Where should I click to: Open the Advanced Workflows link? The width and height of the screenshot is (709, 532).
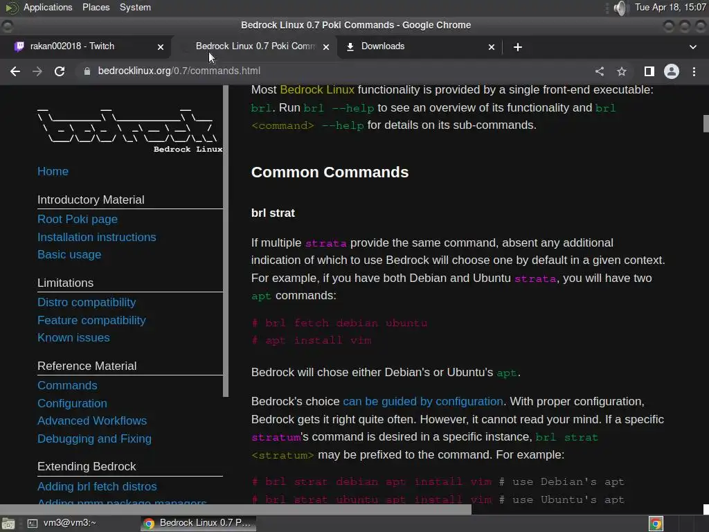pos(92,420)
